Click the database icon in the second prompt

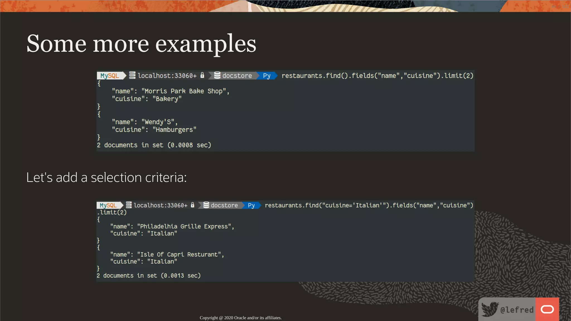tap(206, 205)
